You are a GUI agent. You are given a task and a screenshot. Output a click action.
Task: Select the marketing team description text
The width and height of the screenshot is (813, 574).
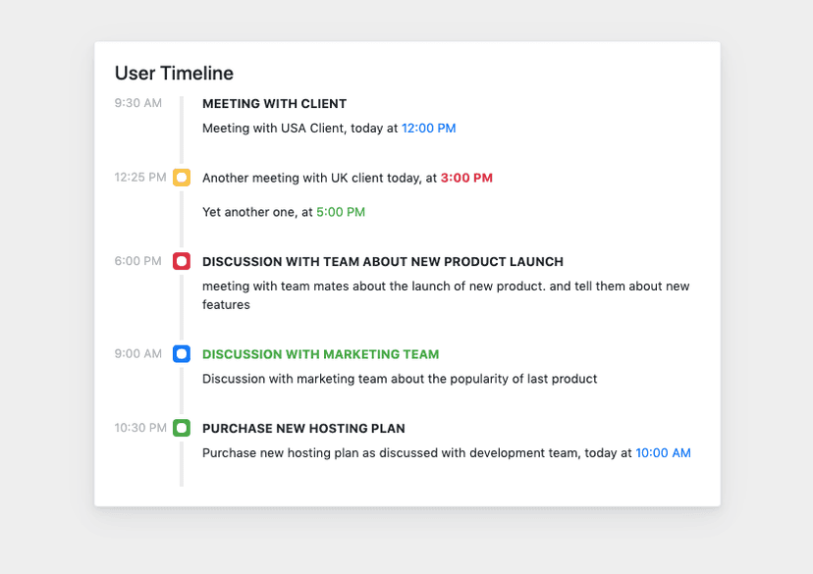pyautogui.click(x=399, y=379)
